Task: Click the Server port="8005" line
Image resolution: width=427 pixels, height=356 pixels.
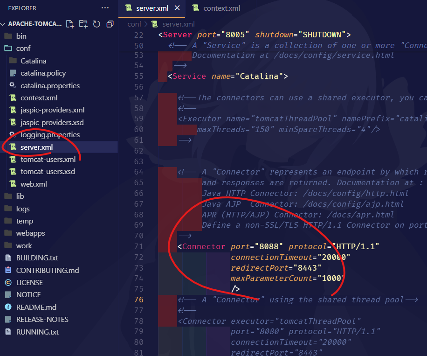Action: (x=255, y=35)
